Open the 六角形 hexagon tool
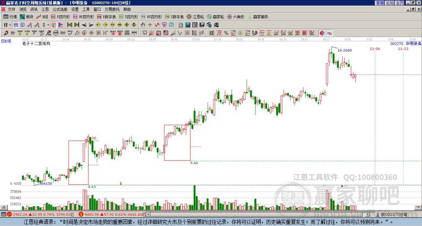422x226 pixels. (236, 16)
